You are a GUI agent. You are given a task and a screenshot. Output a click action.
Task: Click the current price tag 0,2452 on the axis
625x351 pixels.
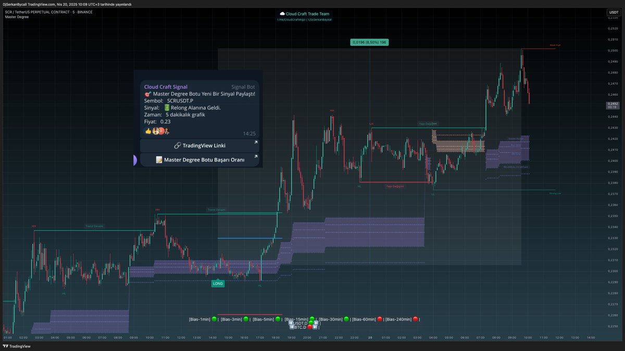[612, 104]
